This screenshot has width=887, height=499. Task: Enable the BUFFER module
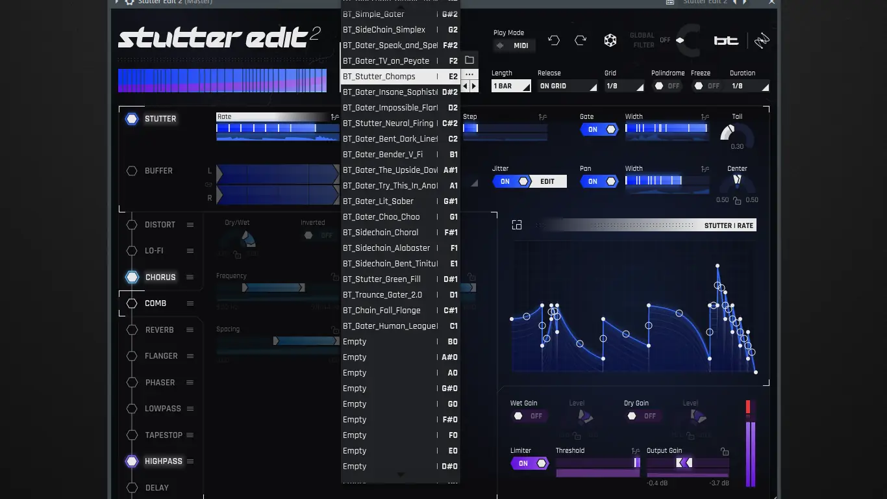pos(132,171)
